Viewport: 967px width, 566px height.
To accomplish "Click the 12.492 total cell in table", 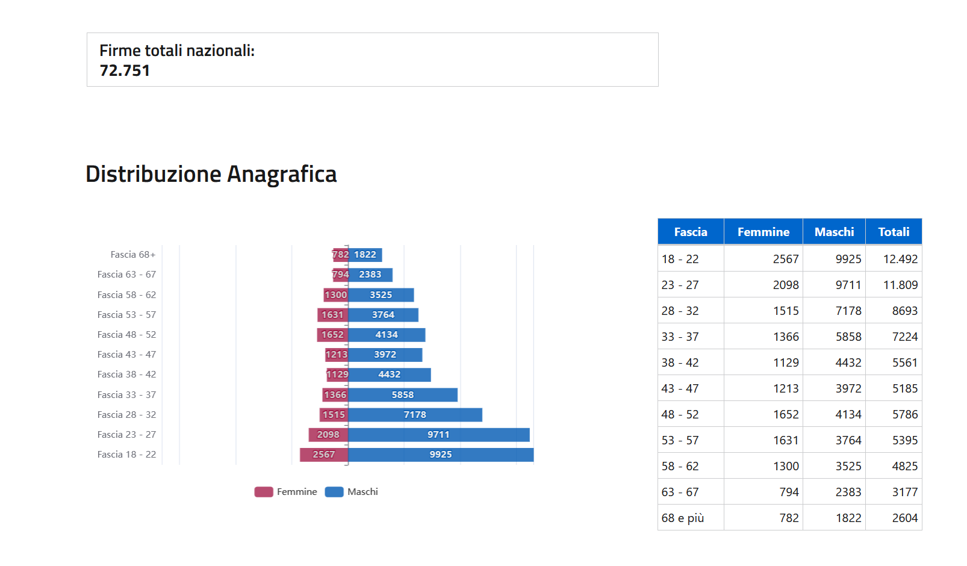I will [x=900, y=259].
